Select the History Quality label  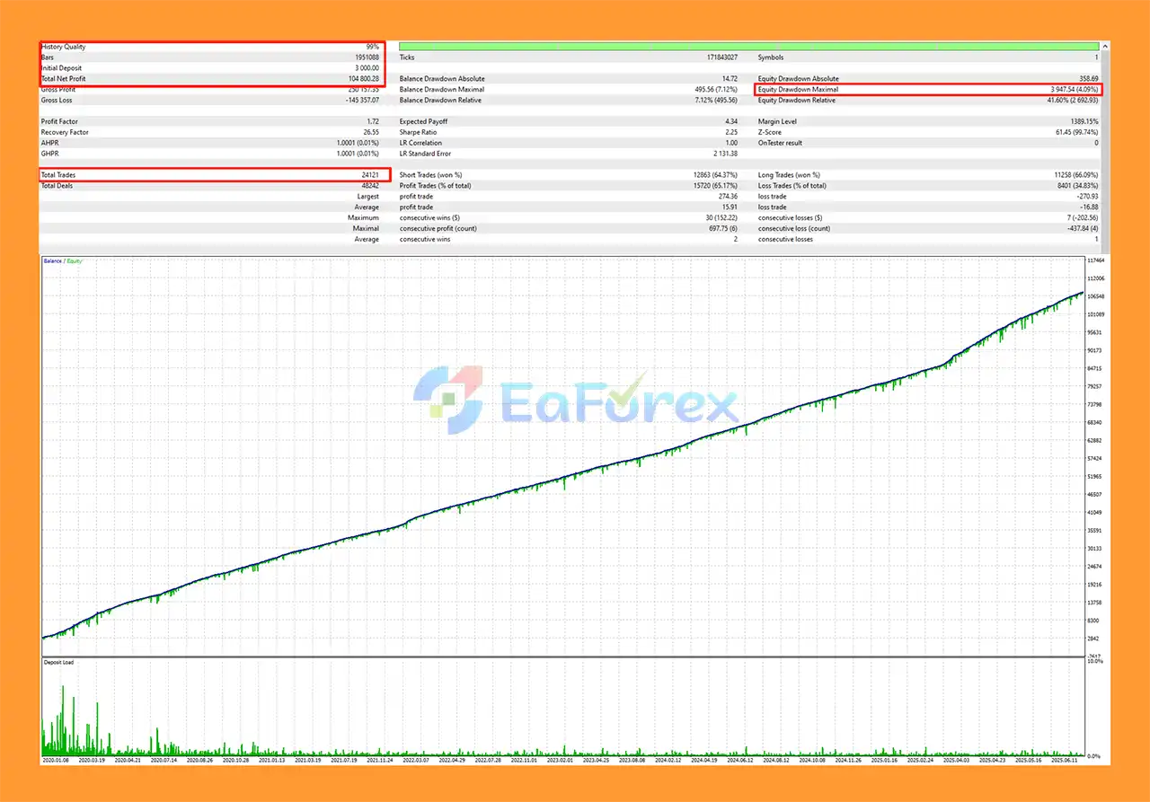pos(64,47)
